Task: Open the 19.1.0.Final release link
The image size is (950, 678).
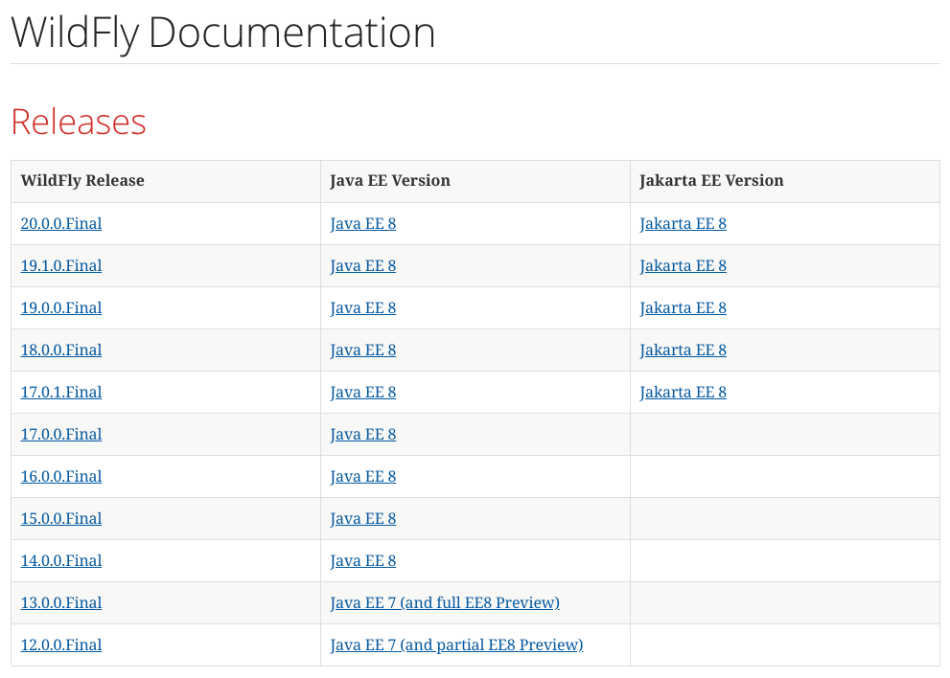Action: [x=61, y=266]
